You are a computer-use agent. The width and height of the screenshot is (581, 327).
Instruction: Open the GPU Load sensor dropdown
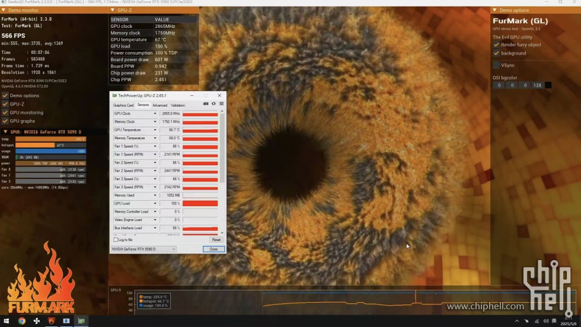[155, 203]
